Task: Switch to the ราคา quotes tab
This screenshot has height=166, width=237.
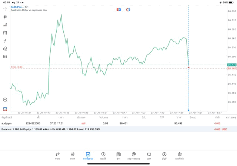Action: pyautogui.click(x=57, y=156)
